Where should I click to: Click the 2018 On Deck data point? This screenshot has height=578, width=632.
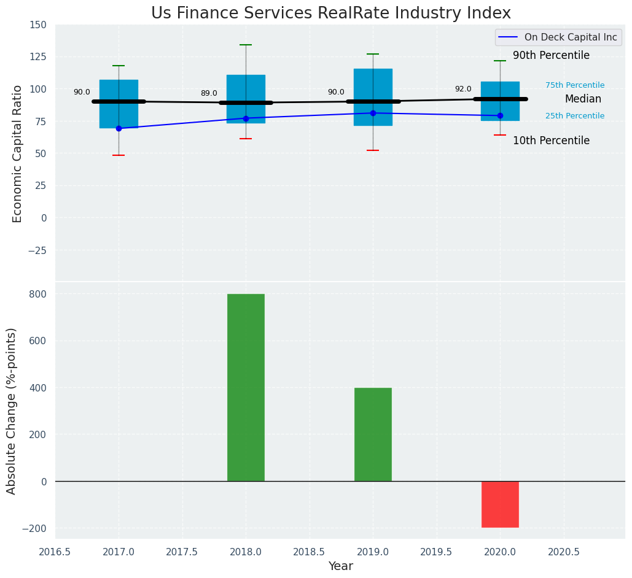pyautogui.click(x=246, y=118)
